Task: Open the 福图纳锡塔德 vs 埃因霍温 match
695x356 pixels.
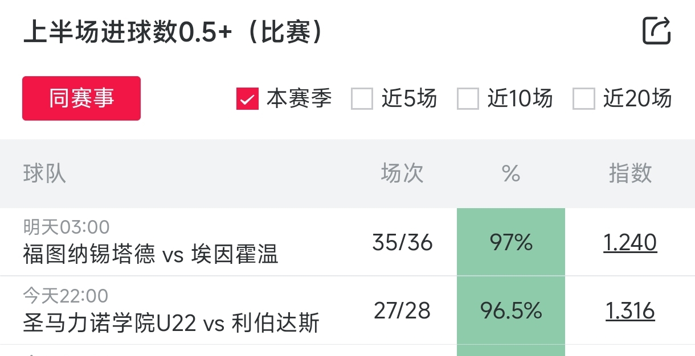Action: (x=151, y=254)
